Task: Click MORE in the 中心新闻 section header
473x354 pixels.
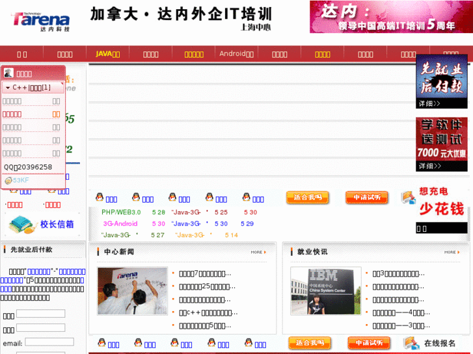Action: coord(258,252)
